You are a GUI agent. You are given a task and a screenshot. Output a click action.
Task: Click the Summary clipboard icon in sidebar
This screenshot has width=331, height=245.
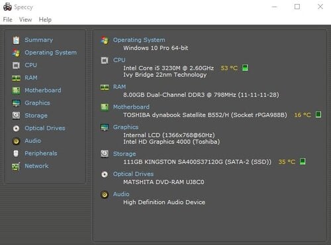coord(16,40)
